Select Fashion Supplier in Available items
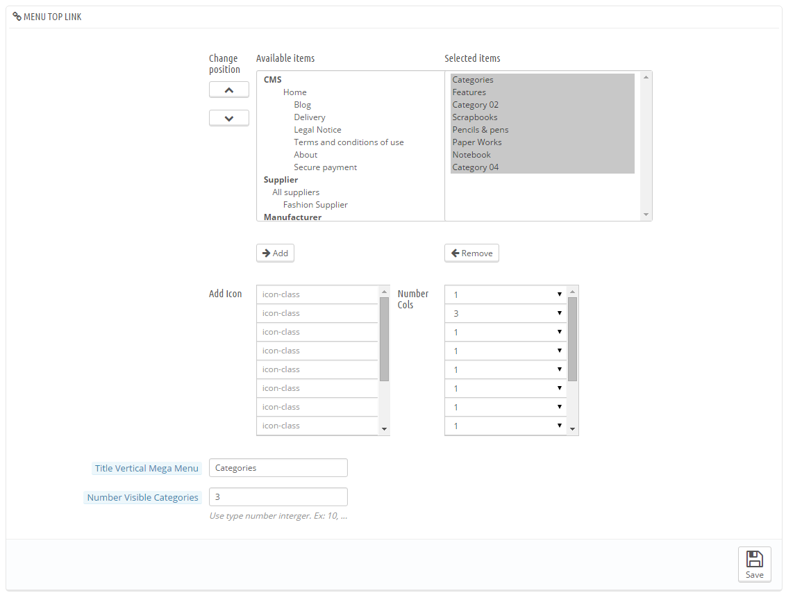Image resolution: width=786 pixels, height=593 pixels. pyautogui.click(x=315, y=205)
